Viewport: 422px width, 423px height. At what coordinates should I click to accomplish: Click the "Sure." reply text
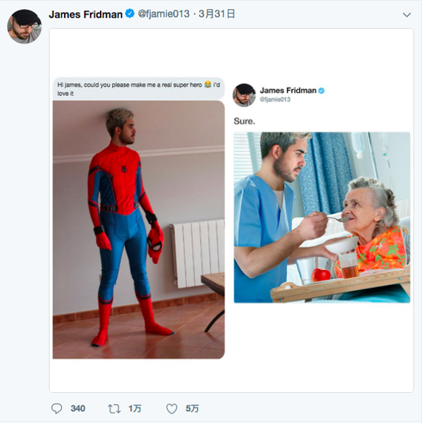point(244,121)
